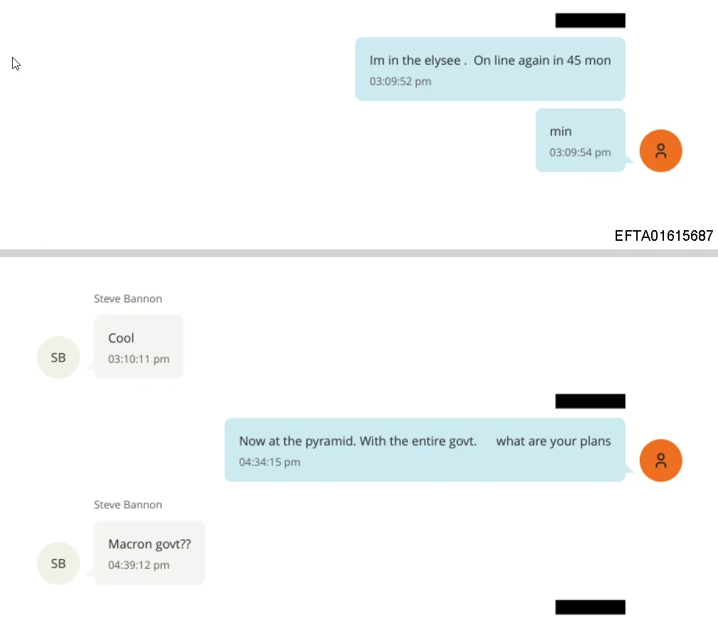Click the orange avatar beside the pyramid message
The width and height of the screenshot is (718, 618).
pyautogui.click(x=660, y=460)
